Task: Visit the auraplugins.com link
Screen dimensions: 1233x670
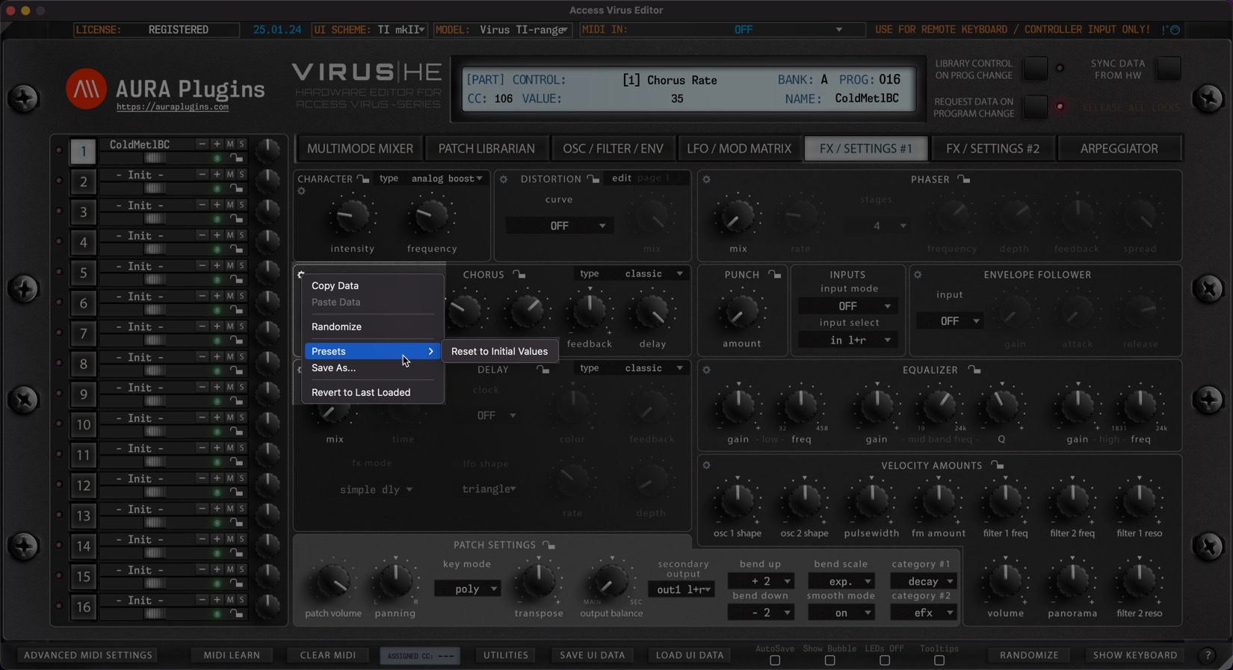Action: coord(173,108)
